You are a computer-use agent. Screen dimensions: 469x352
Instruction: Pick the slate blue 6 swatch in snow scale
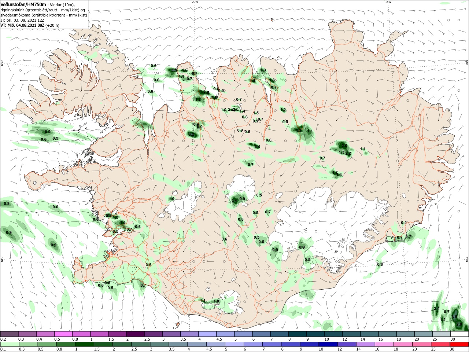(261, 334)
